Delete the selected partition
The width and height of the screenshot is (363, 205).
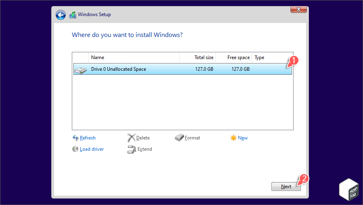[143, 138]
